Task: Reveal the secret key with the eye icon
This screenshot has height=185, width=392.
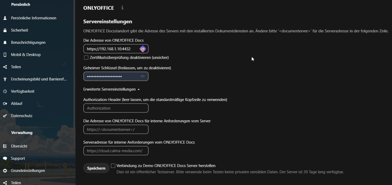Action: point(143,76)
